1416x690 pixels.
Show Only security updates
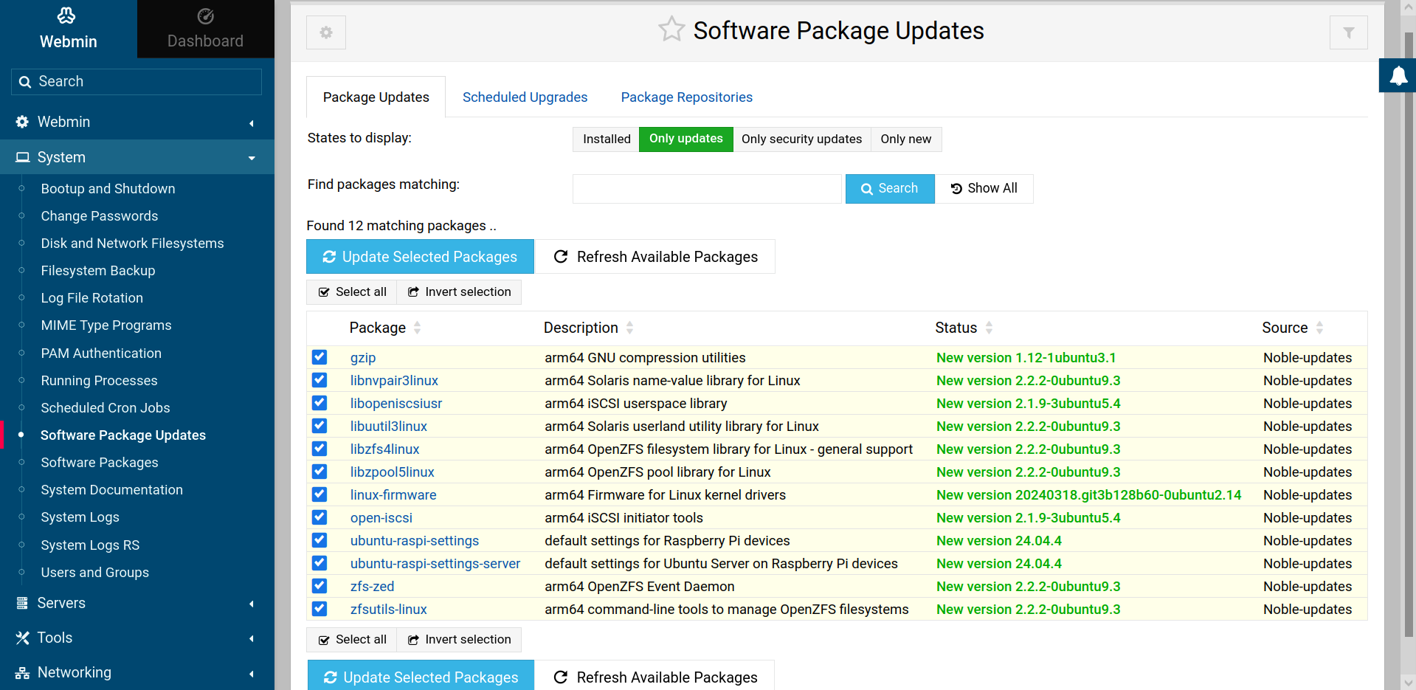coord(801,139)
